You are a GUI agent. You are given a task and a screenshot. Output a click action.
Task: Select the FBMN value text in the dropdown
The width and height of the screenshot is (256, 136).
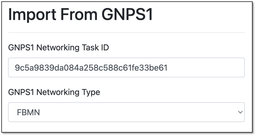point(28,112)
